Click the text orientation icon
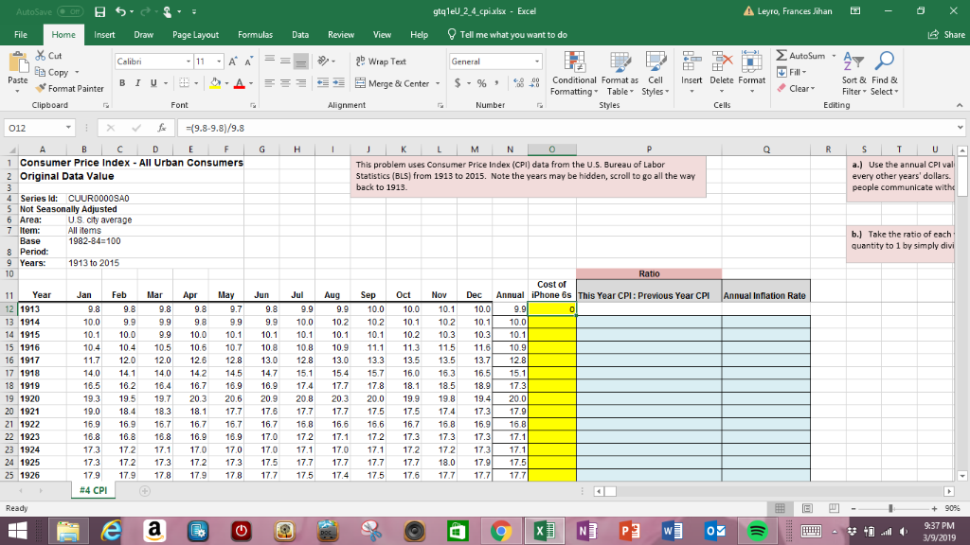The width and height of the screenshot is (970, 545). pyautogui.click(x=323, y=62)
